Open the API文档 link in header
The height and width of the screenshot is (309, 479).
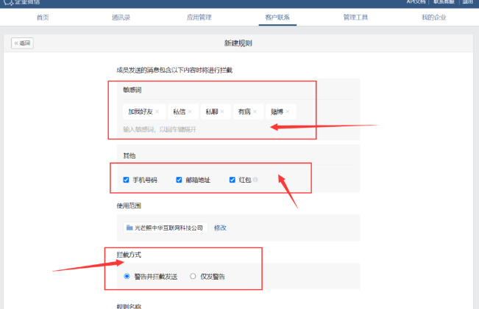(x=416, y=2)
